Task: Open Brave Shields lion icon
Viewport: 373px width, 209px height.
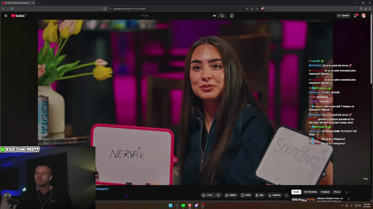Action: point(263,9)
